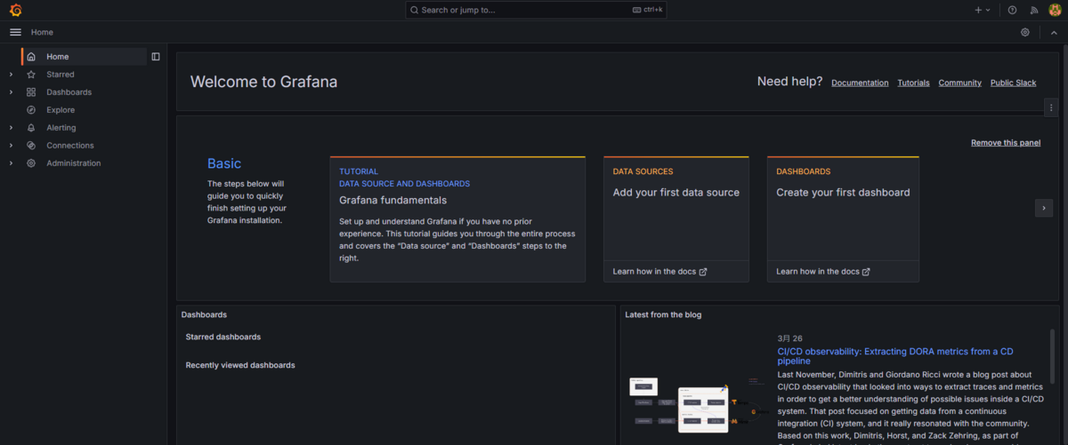Go to next setup step arrow
The image size is (1068, 445).
point(1044,208)
